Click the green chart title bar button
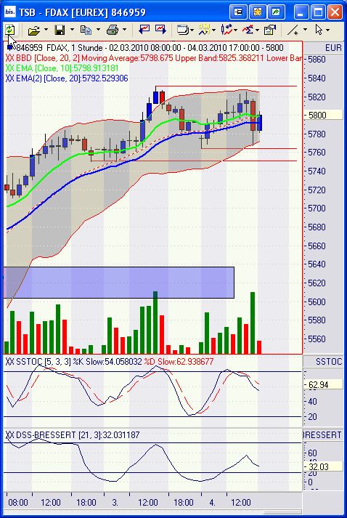 [276, 12]
